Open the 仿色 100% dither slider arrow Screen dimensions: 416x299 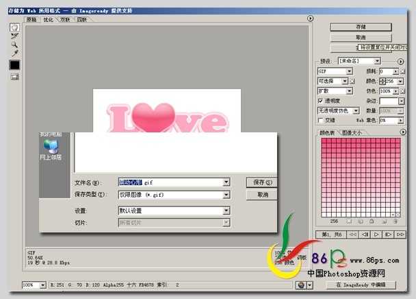pos(395,91)
